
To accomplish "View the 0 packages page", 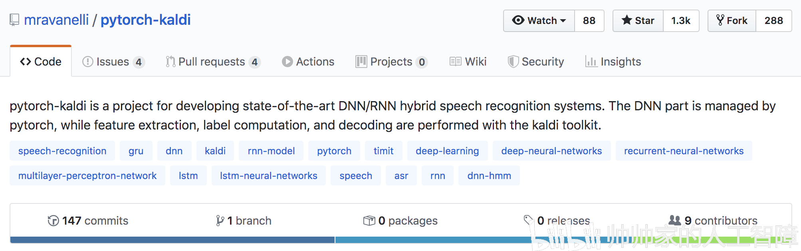I will (400, 221).
